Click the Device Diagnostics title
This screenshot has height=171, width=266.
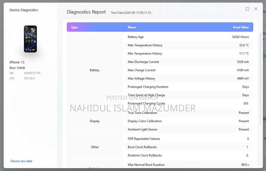tap(24, 10)
